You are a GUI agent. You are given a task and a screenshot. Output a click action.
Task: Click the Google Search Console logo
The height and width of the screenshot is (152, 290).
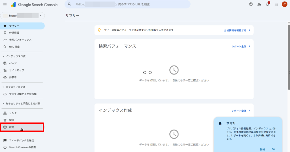34,5
